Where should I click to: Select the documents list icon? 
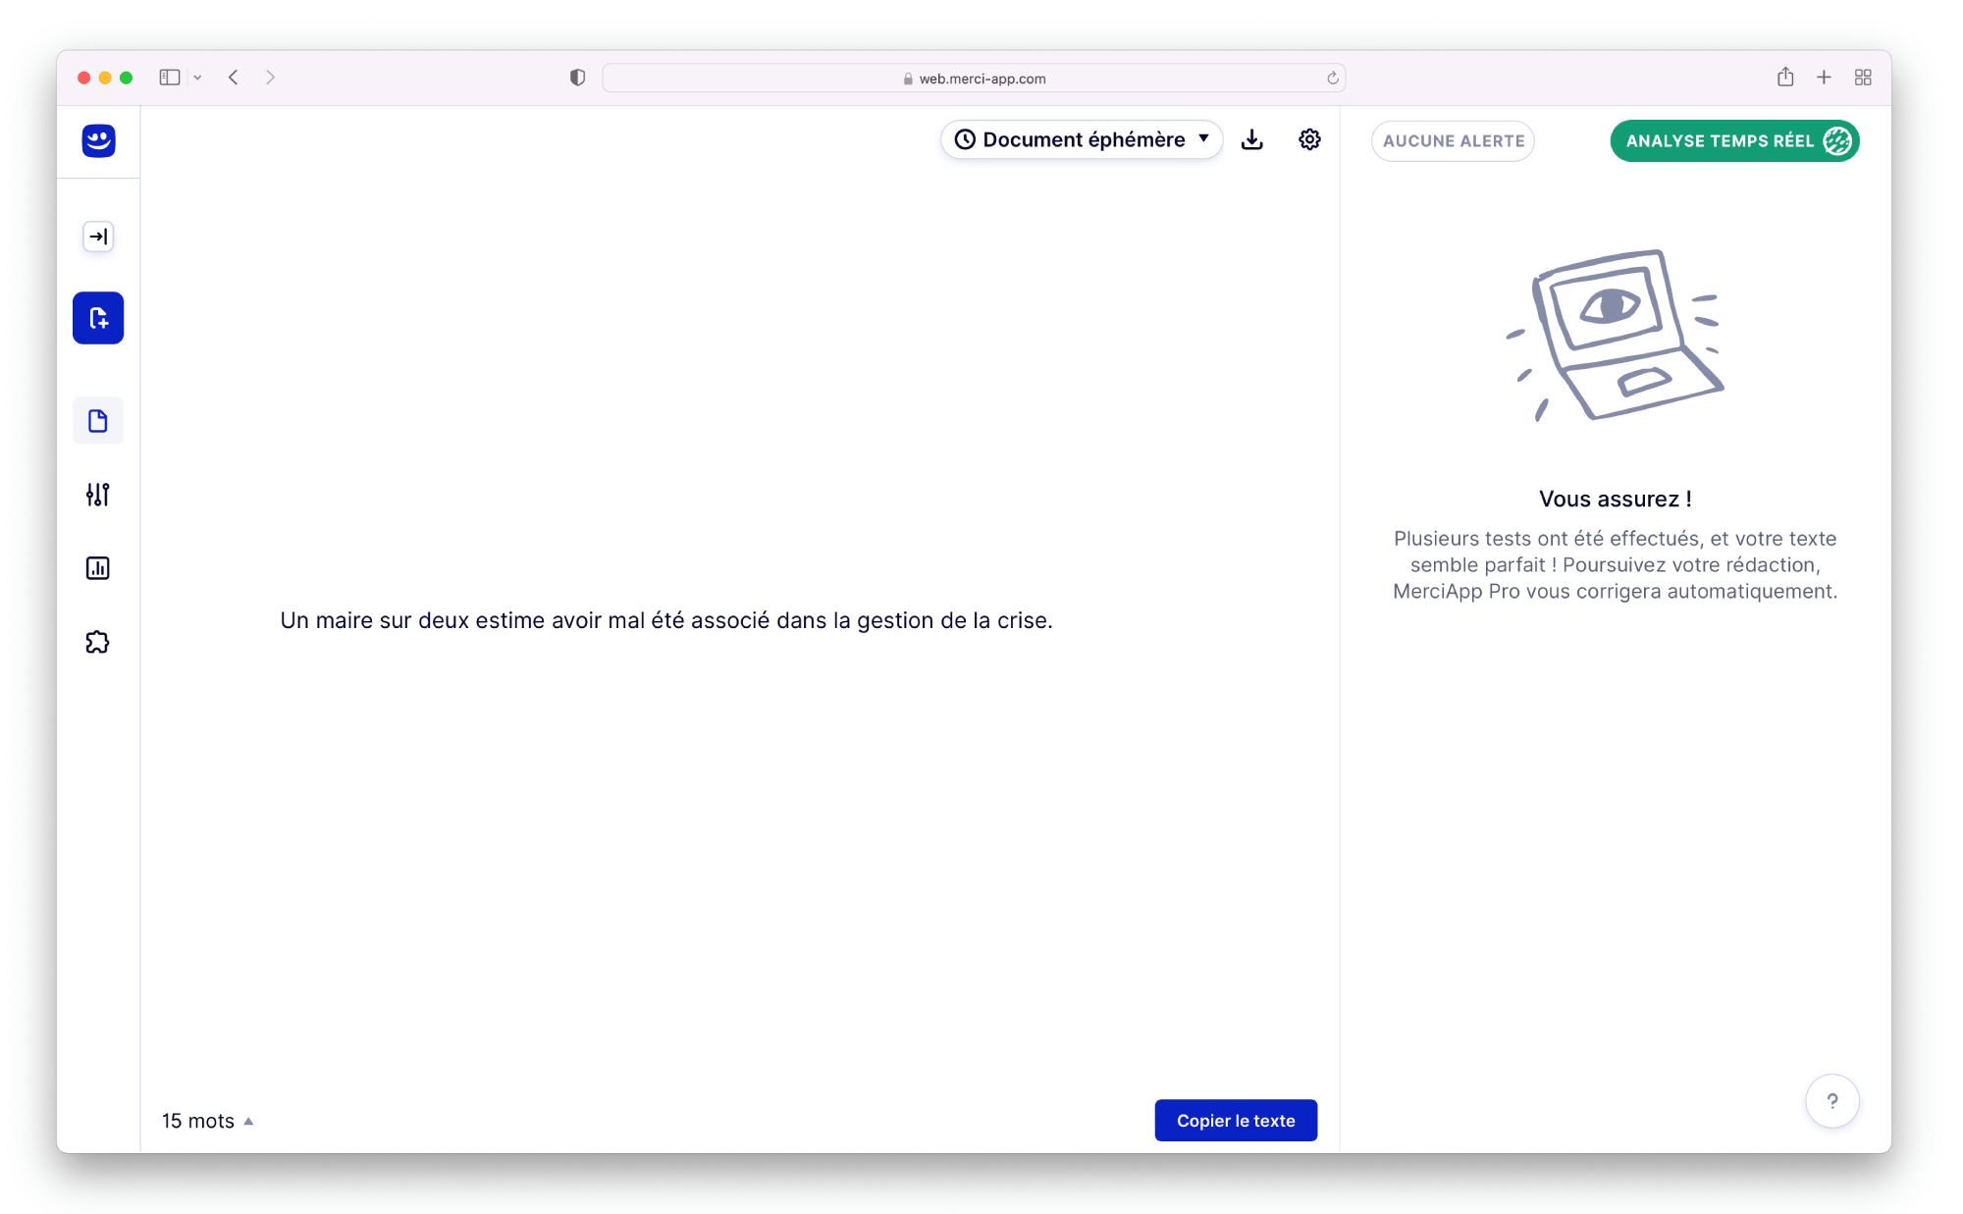97,420
